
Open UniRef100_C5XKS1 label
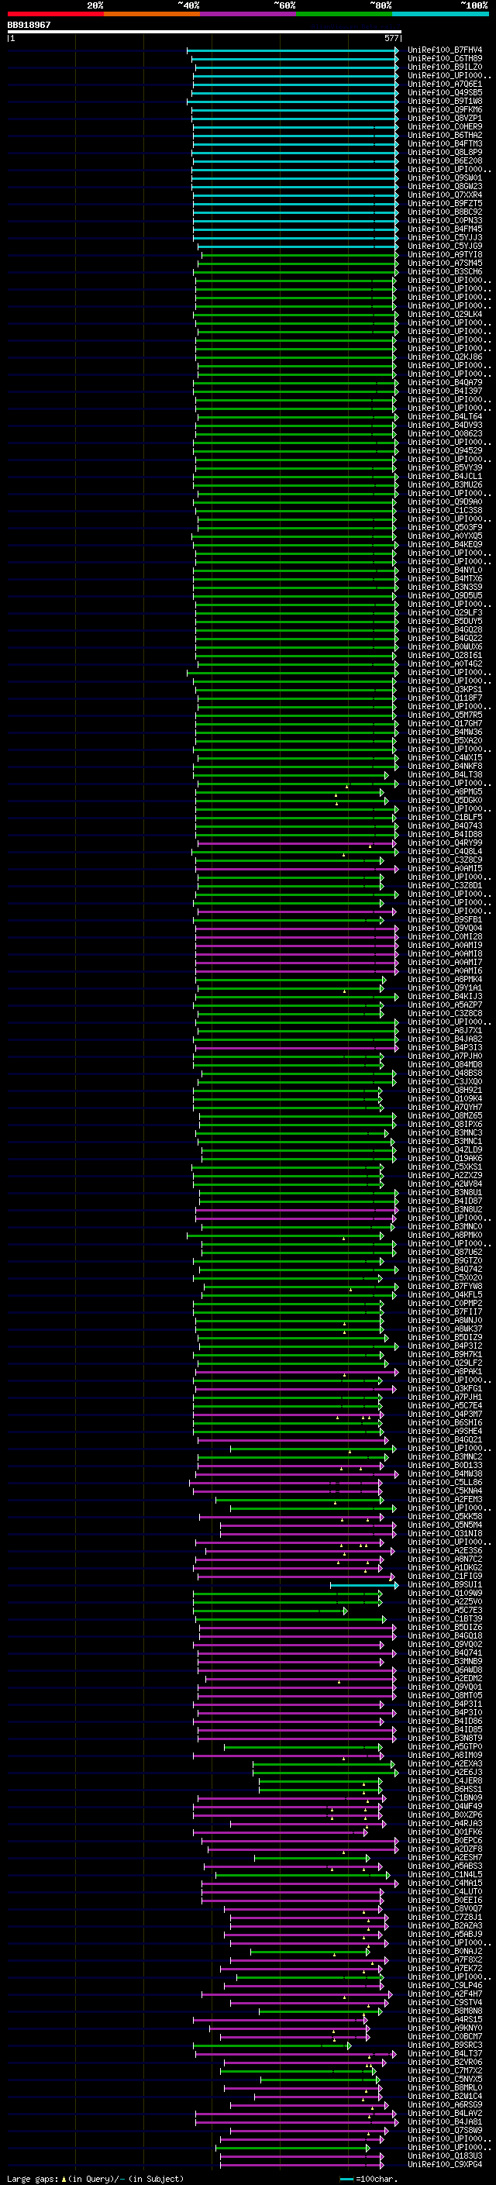click(x=445, y=1167)
